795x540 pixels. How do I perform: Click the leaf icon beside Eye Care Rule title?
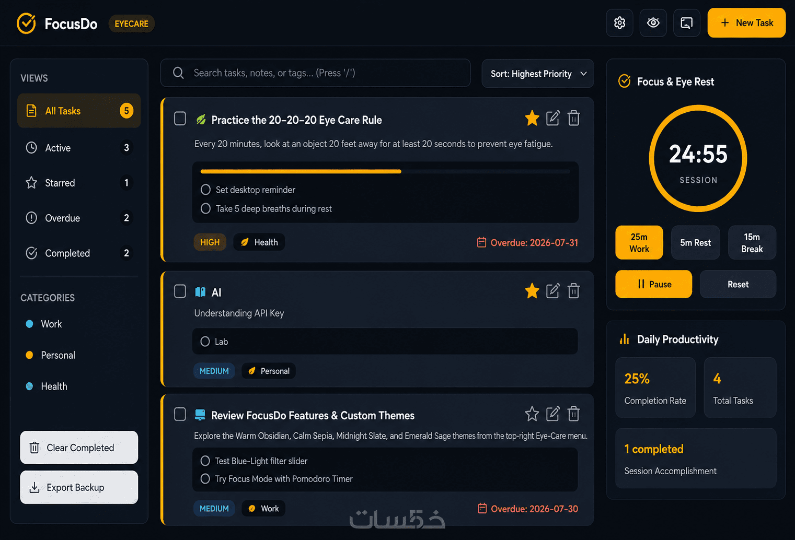click(x=201, y=120)
